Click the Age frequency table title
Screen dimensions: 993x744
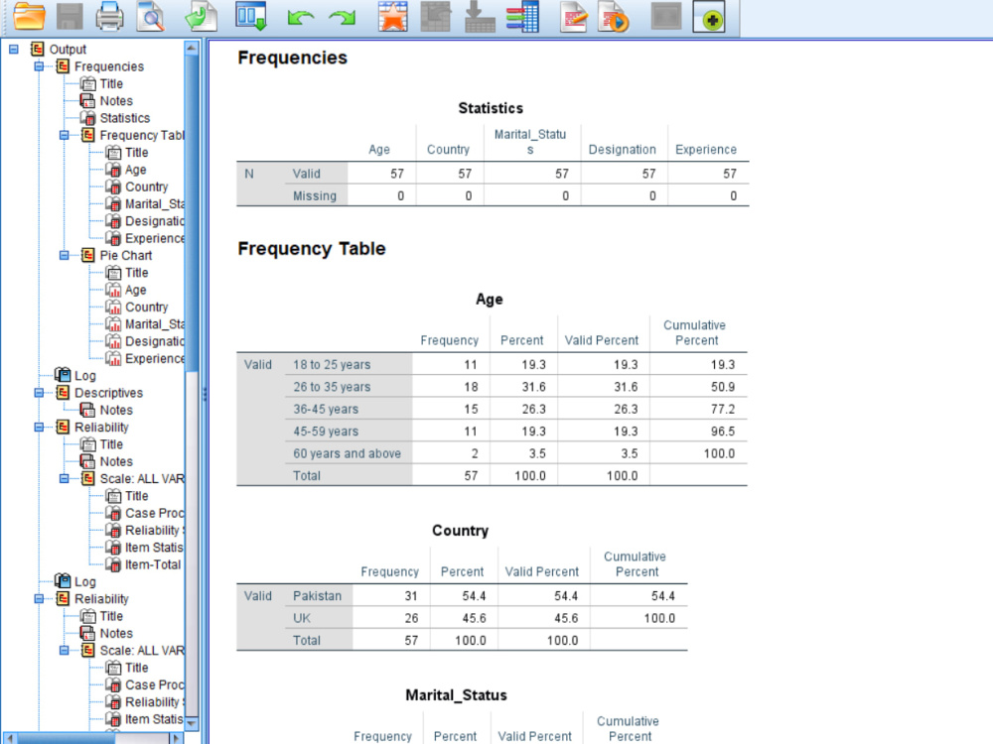(490, 300)
